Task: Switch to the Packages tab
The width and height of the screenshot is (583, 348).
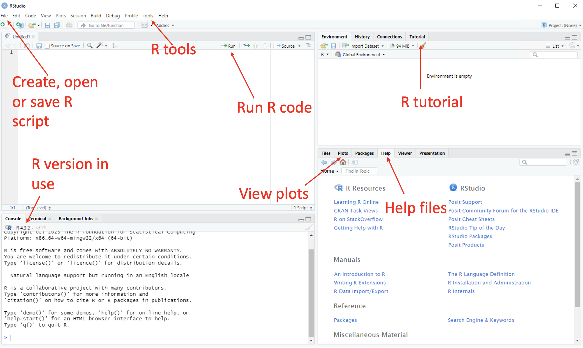Action: pos(364,153)
